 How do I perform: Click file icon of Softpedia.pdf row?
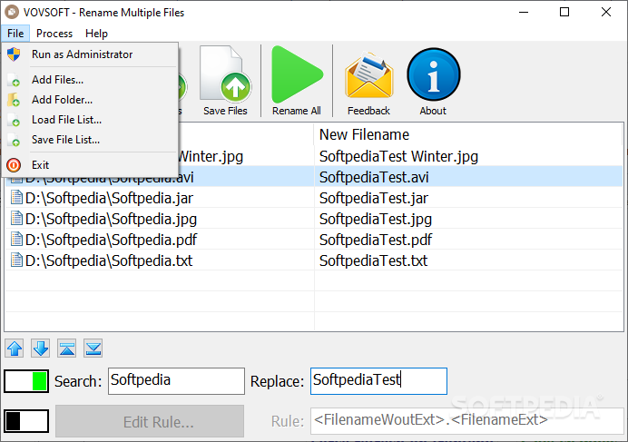pyautogui.click(x=16, y=240)
